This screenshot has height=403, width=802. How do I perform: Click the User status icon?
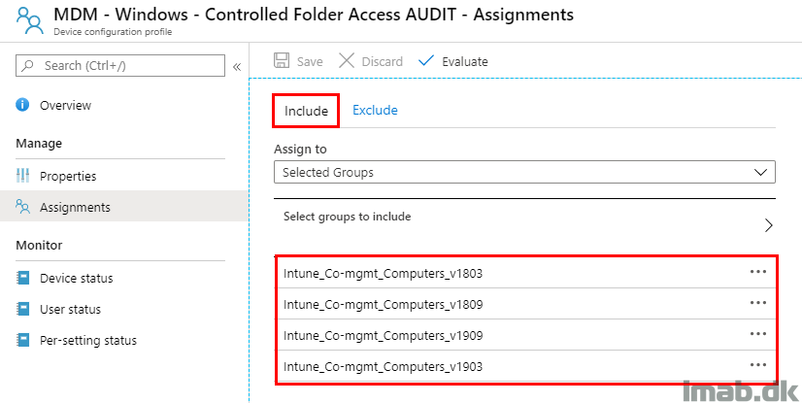(23, 310)
